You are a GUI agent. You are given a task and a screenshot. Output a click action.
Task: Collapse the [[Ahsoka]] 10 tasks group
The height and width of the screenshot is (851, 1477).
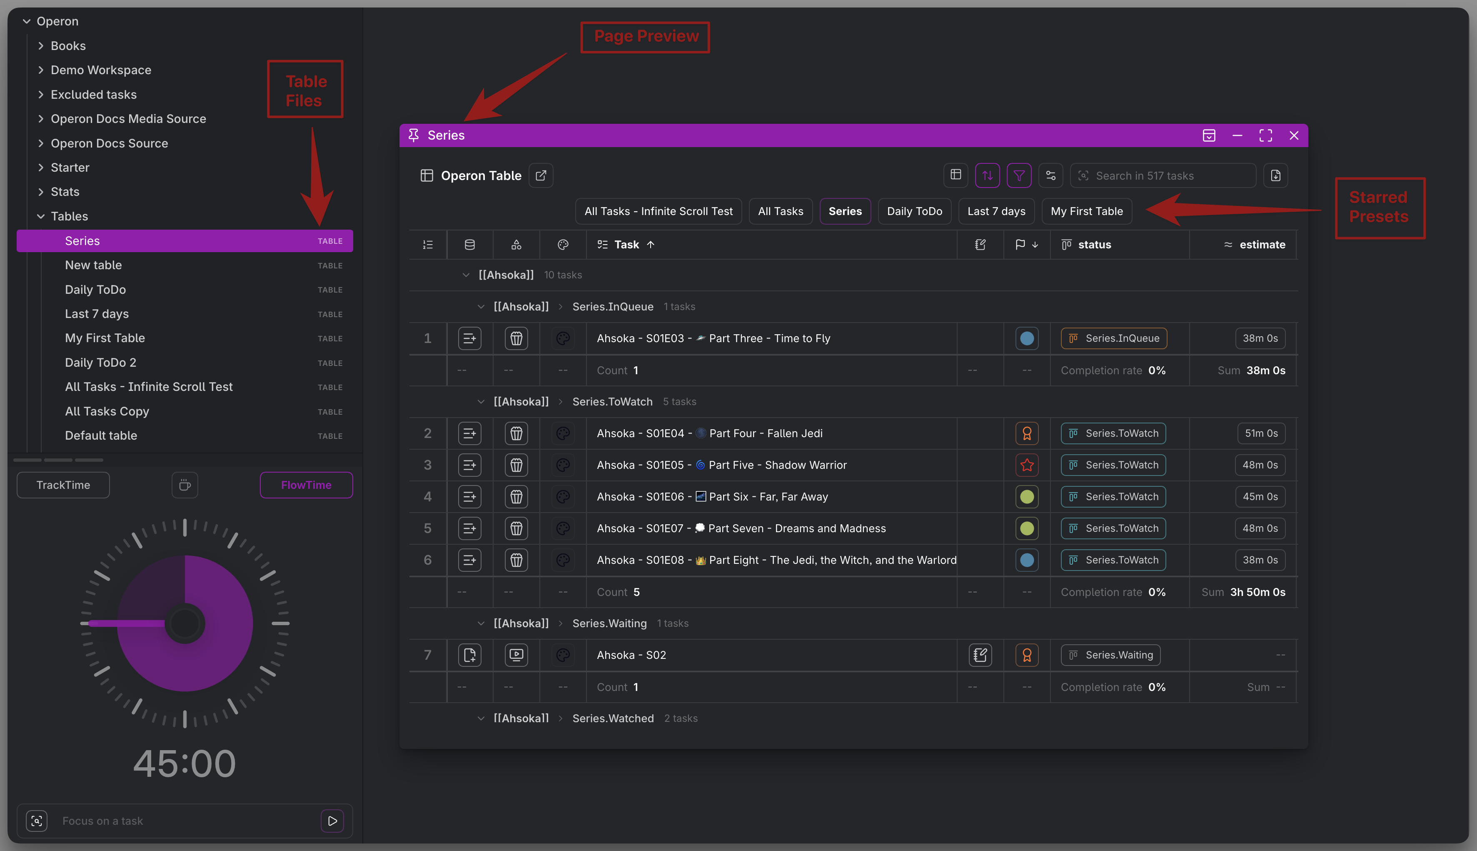pyautogui.click(x=466, y=275)
